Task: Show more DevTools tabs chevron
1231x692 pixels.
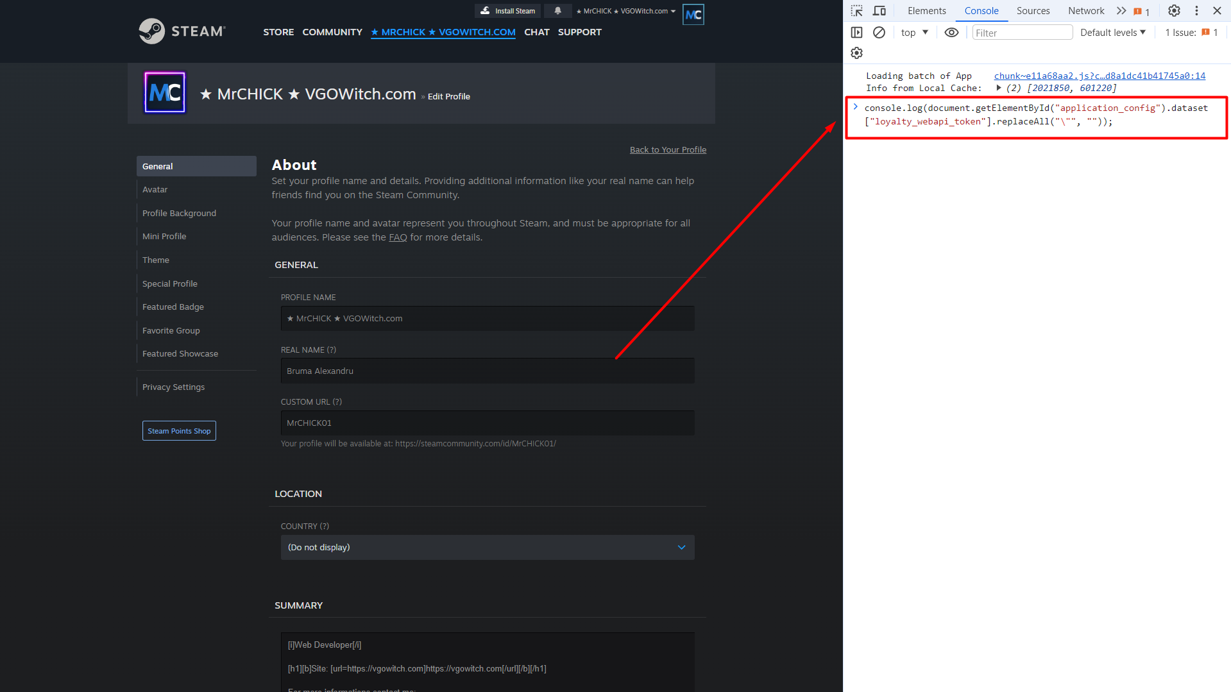Action: (x=1121, y=11)
